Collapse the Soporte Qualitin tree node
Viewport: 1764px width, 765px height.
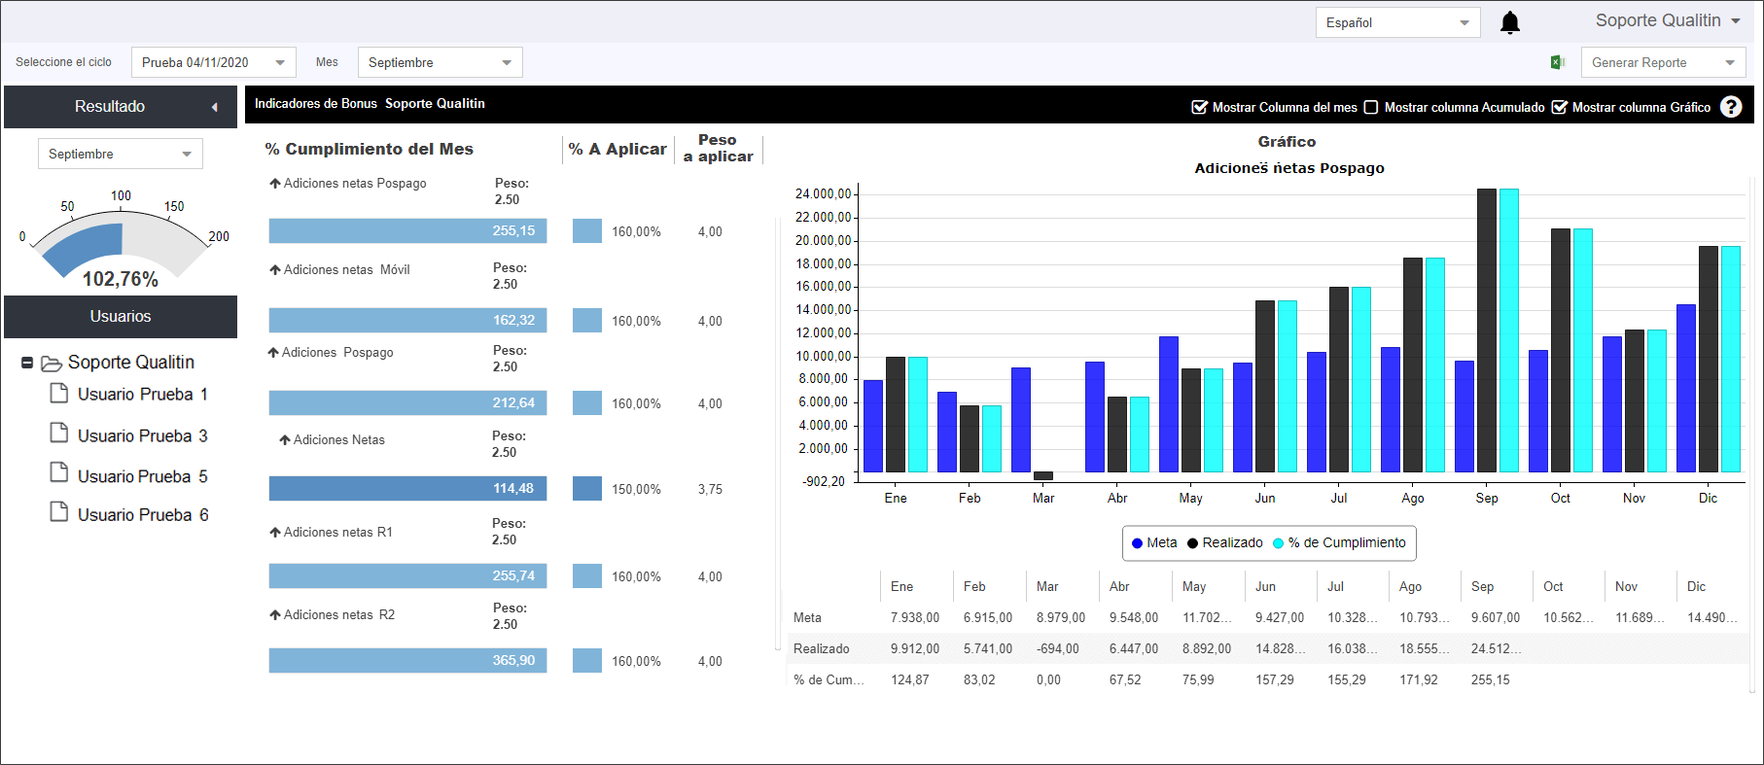click(27, 363)
